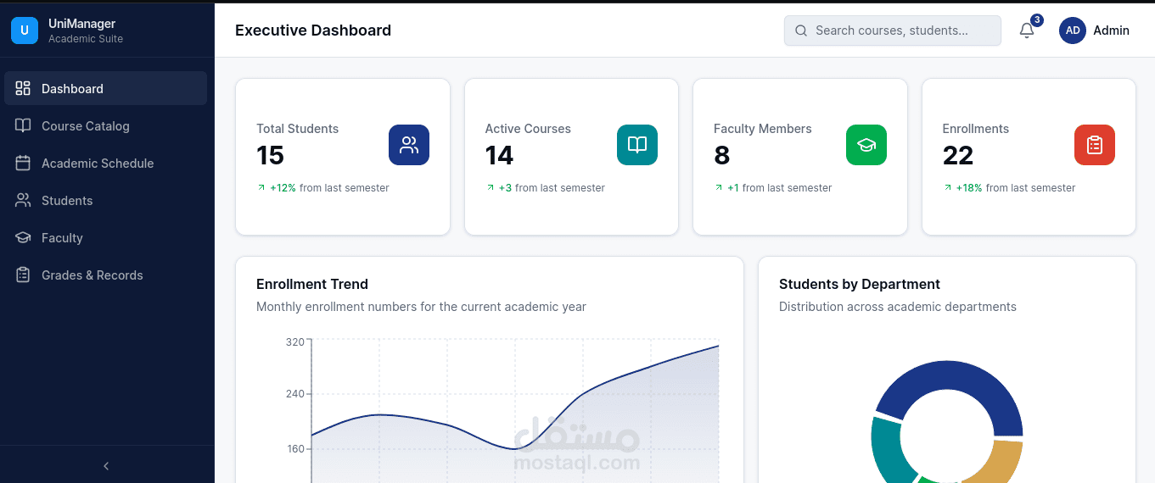The width and height of the screenshot is (1155, 483).
Task: Open notifications via the bell icon
Action: coord(1027,31)
